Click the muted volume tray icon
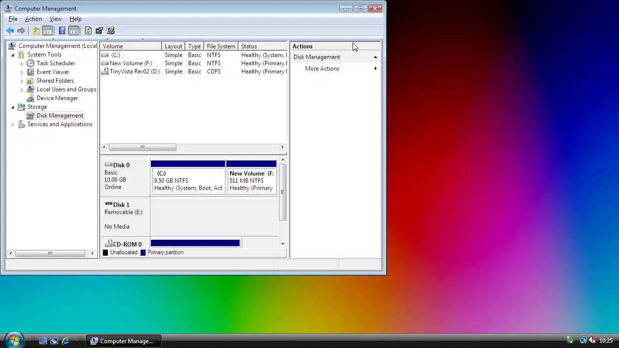 tap(592, 341)
